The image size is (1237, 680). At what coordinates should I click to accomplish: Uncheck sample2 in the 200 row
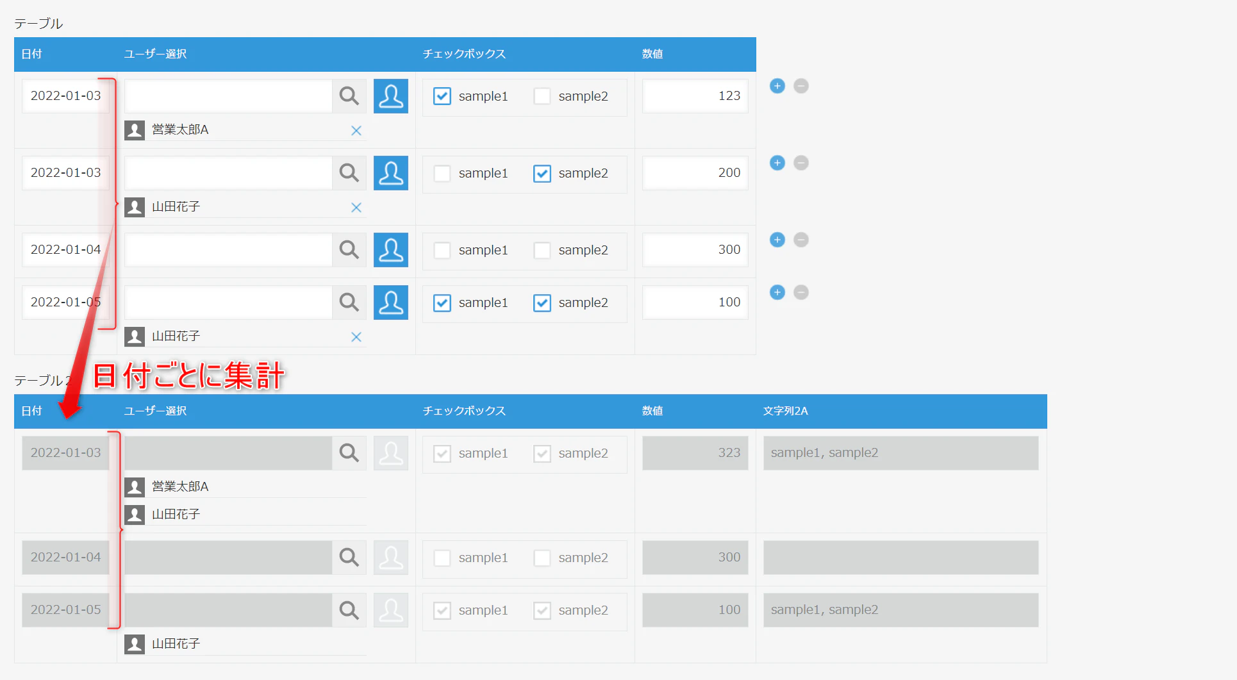pyautogui.click(x=542, y=173)
